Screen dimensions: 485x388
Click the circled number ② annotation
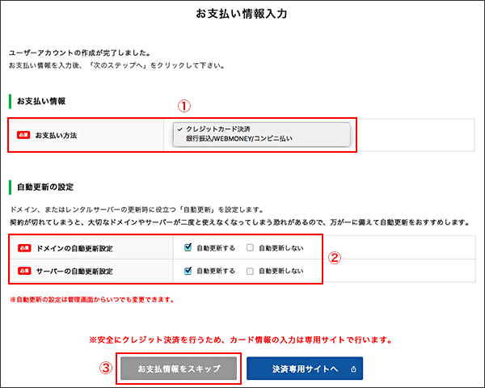pos(334,259)
